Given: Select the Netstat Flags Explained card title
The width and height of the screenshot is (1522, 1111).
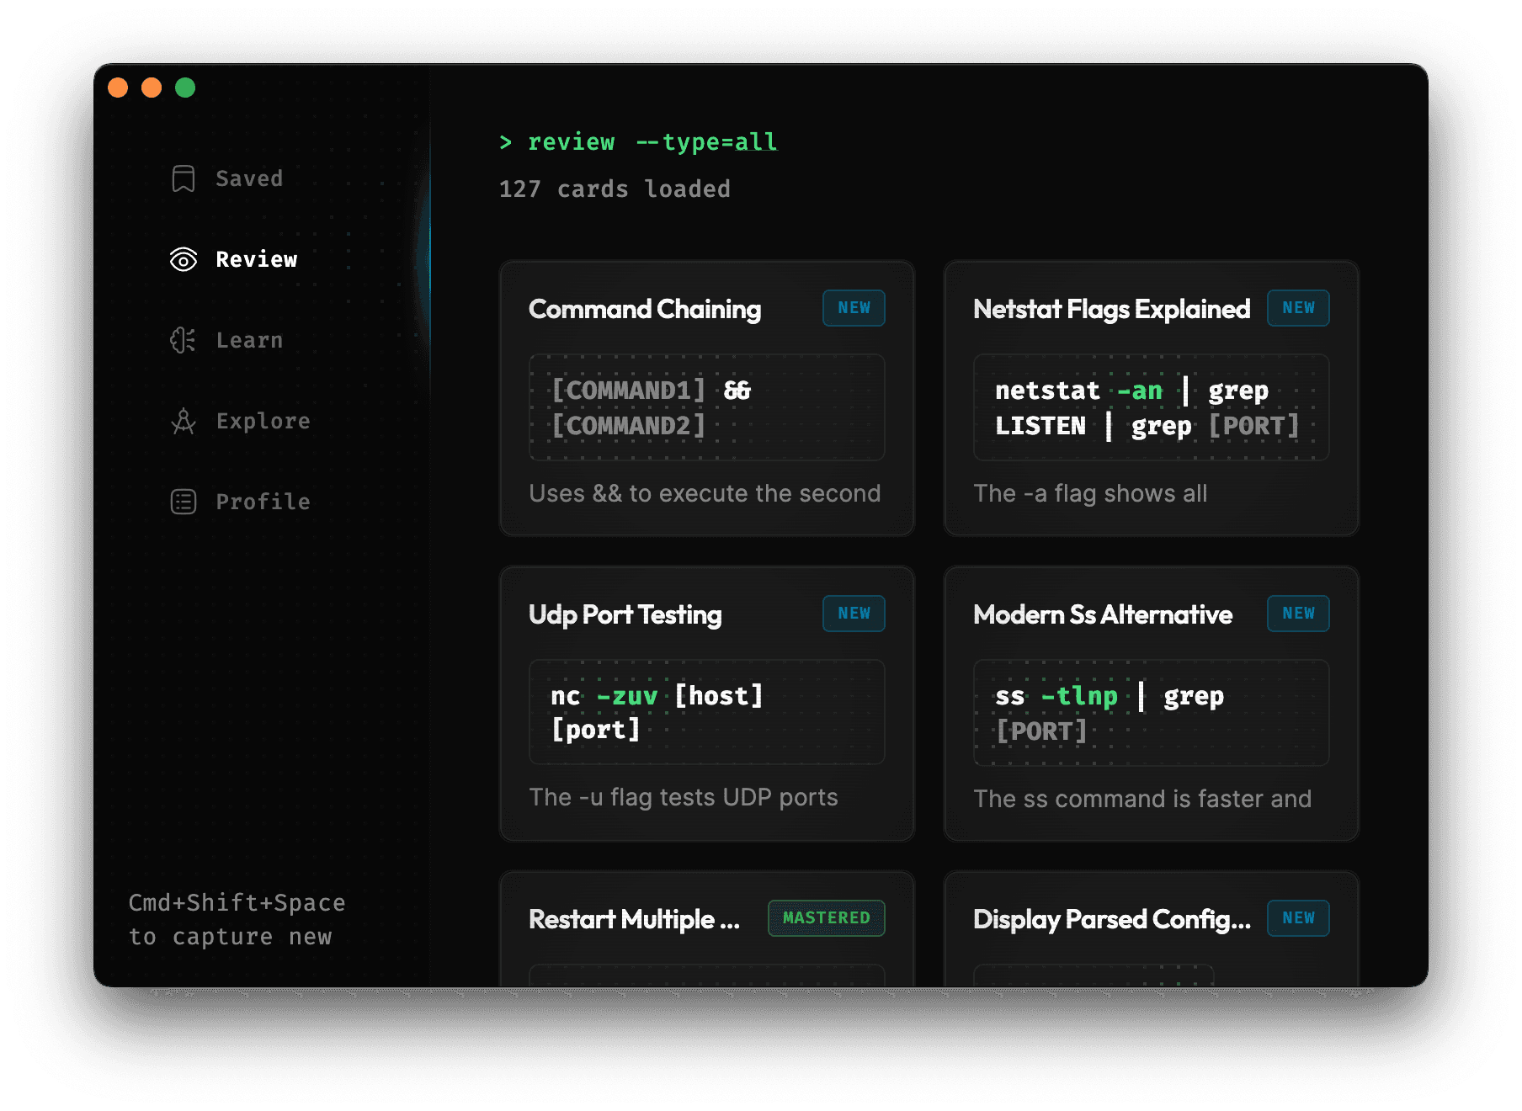Looking at the screenshot, I should coord(1111,310).
